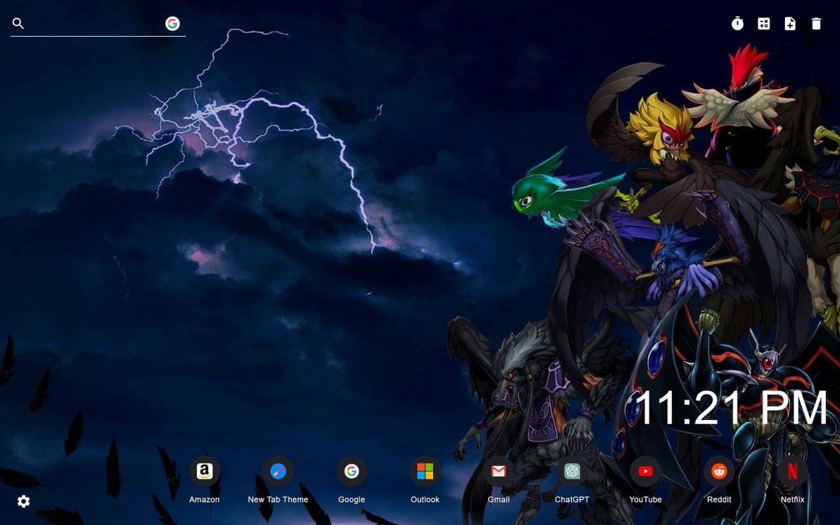The image size is (840, 525).
Task: Click the Outlook label text
Action: click(425, 499)
